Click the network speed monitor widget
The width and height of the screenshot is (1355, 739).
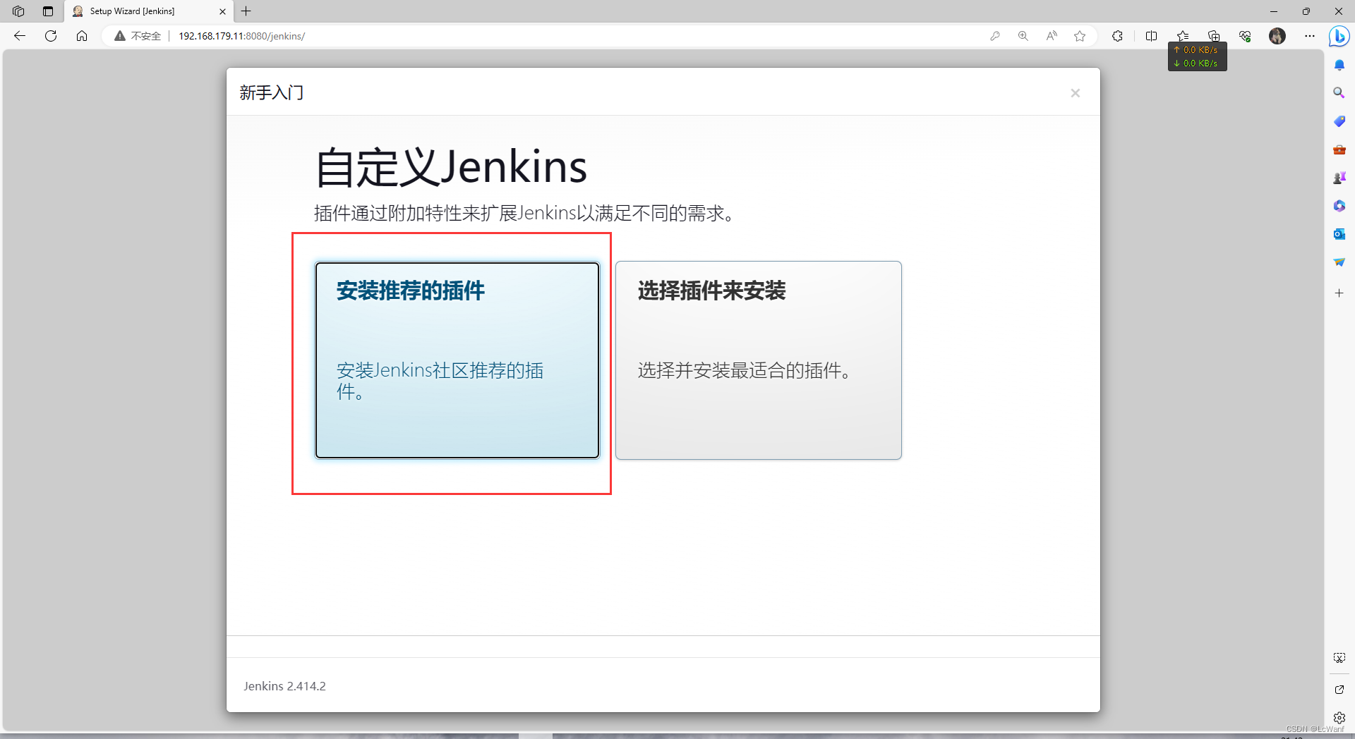click(1197, 56)
